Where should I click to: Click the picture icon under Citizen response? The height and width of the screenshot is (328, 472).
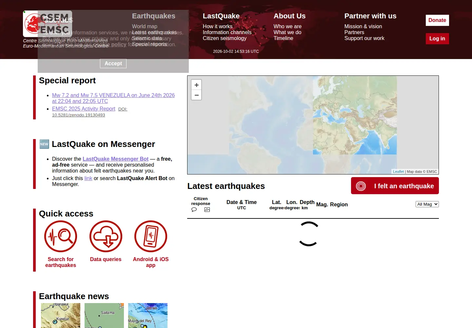tap(207, 210)
